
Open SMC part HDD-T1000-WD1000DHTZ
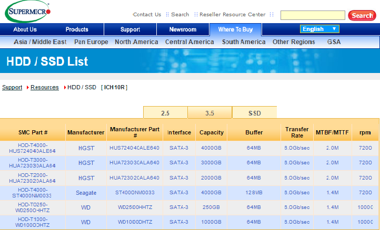point(33,222)
